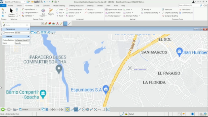Switch to the Terrain ribbon tab
This screenshot has width=208, height=117.
[19, 6]
